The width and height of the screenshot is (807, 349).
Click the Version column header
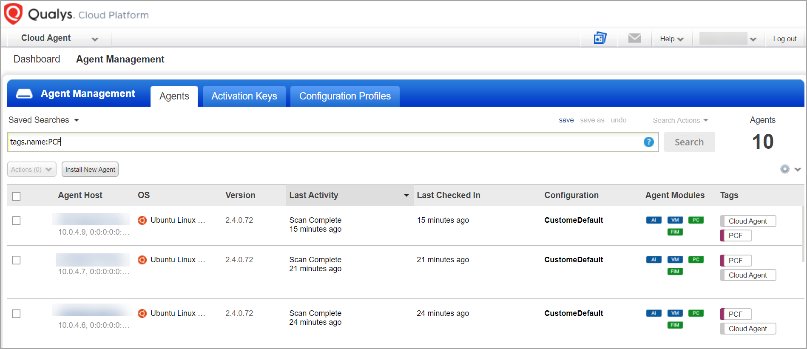tap(240, 195)
